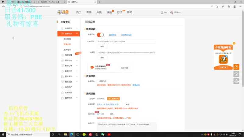Reload the page with the refresh icon
Screen dimensions: 244x137
(x=15, y=6)
